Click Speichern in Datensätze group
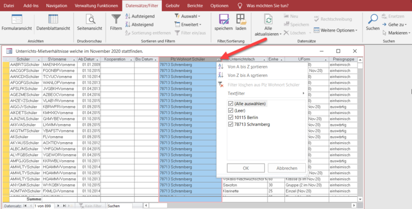 [x=296, y=25]
